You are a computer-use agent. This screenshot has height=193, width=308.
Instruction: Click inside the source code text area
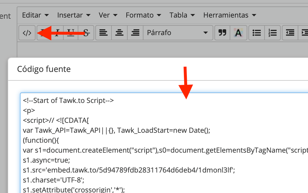164,143
